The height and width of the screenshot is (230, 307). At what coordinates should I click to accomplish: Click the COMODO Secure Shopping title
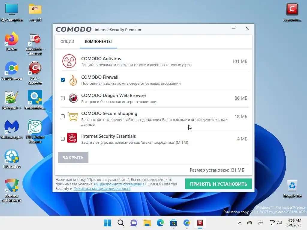[109, 114]
